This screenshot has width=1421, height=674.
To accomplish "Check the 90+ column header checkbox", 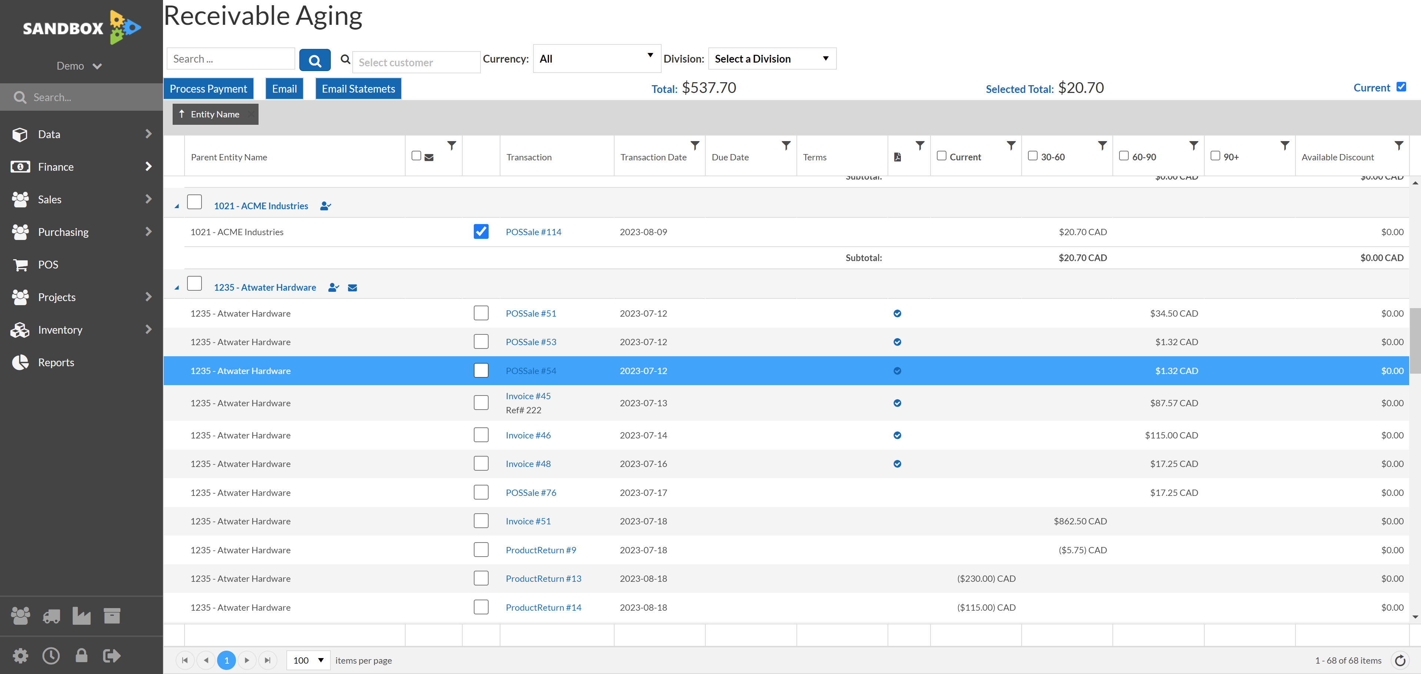I will (1215, 156).
